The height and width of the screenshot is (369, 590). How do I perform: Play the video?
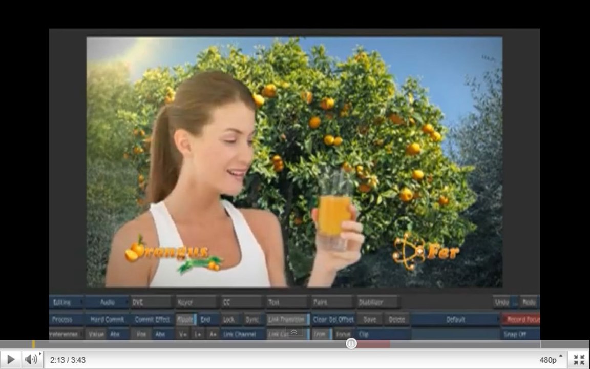tap(11, 360)
